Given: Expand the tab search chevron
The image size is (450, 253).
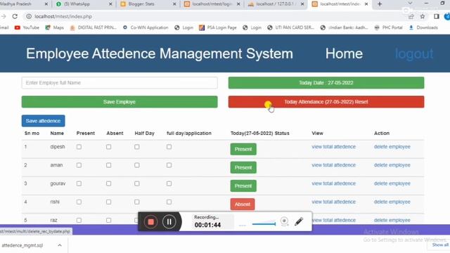Looking at the screenshot, I should pos(410,4).
